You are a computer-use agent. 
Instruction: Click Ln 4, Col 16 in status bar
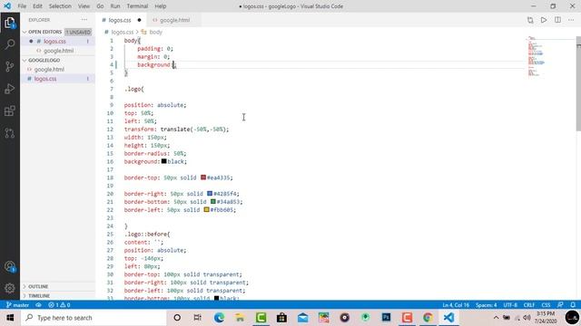coord(456,305)
